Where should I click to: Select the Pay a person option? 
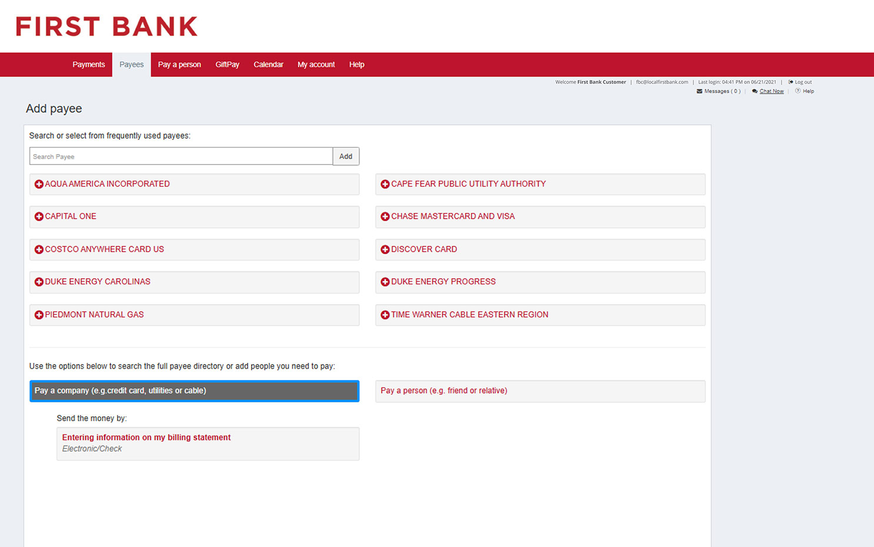pos(540,391)
